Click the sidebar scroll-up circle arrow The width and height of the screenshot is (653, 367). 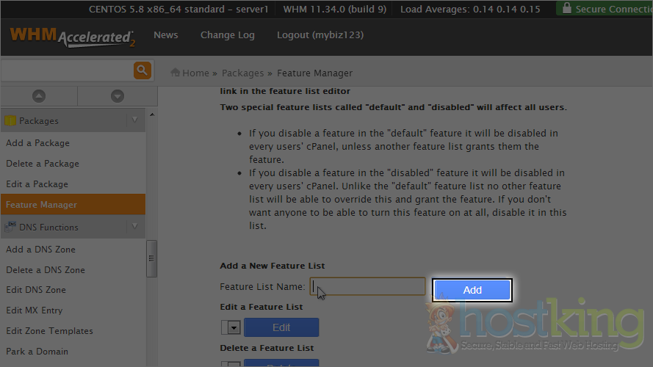click(x=39, y=96)
